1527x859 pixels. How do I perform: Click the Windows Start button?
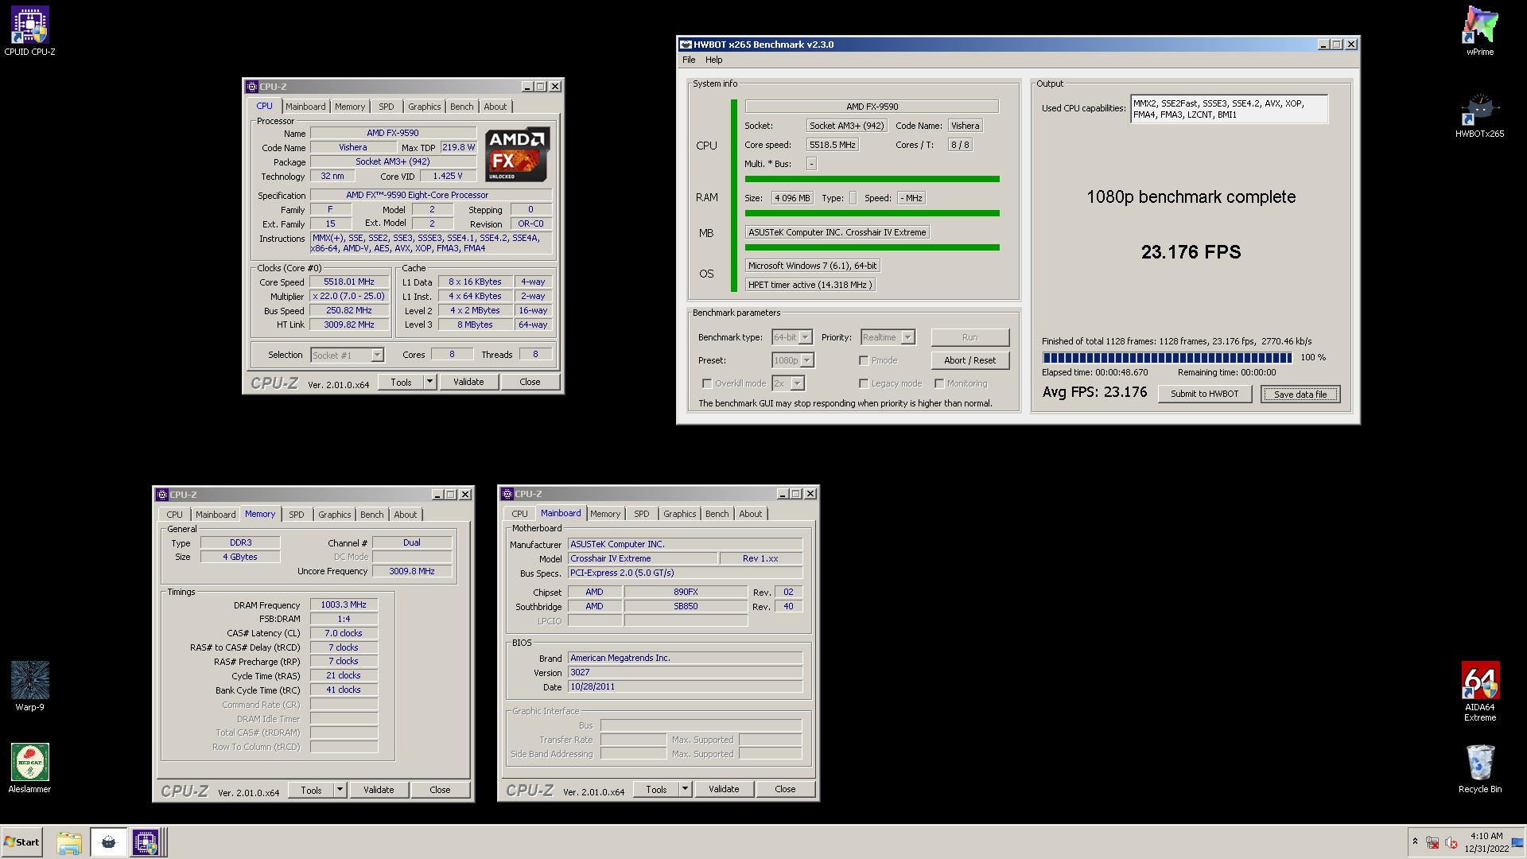pos(21,842)
